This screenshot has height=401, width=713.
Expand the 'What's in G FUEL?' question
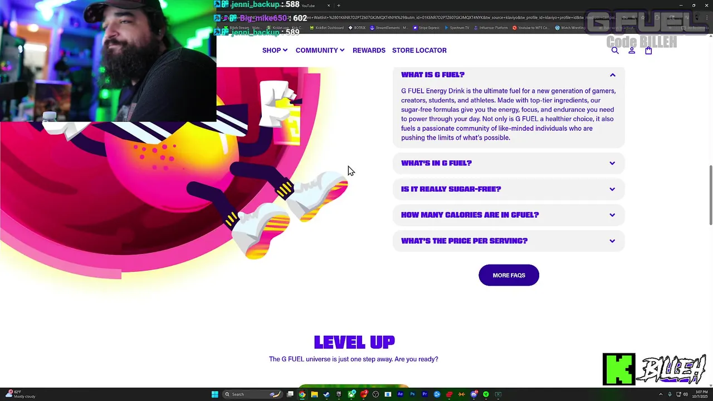point(509,163)
